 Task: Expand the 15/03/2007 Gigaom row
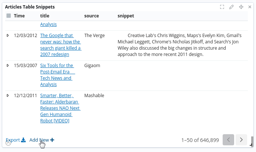(8, 66)
